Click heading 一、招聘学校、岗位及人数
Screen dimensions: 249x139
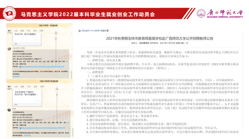[x=104, y=60]
